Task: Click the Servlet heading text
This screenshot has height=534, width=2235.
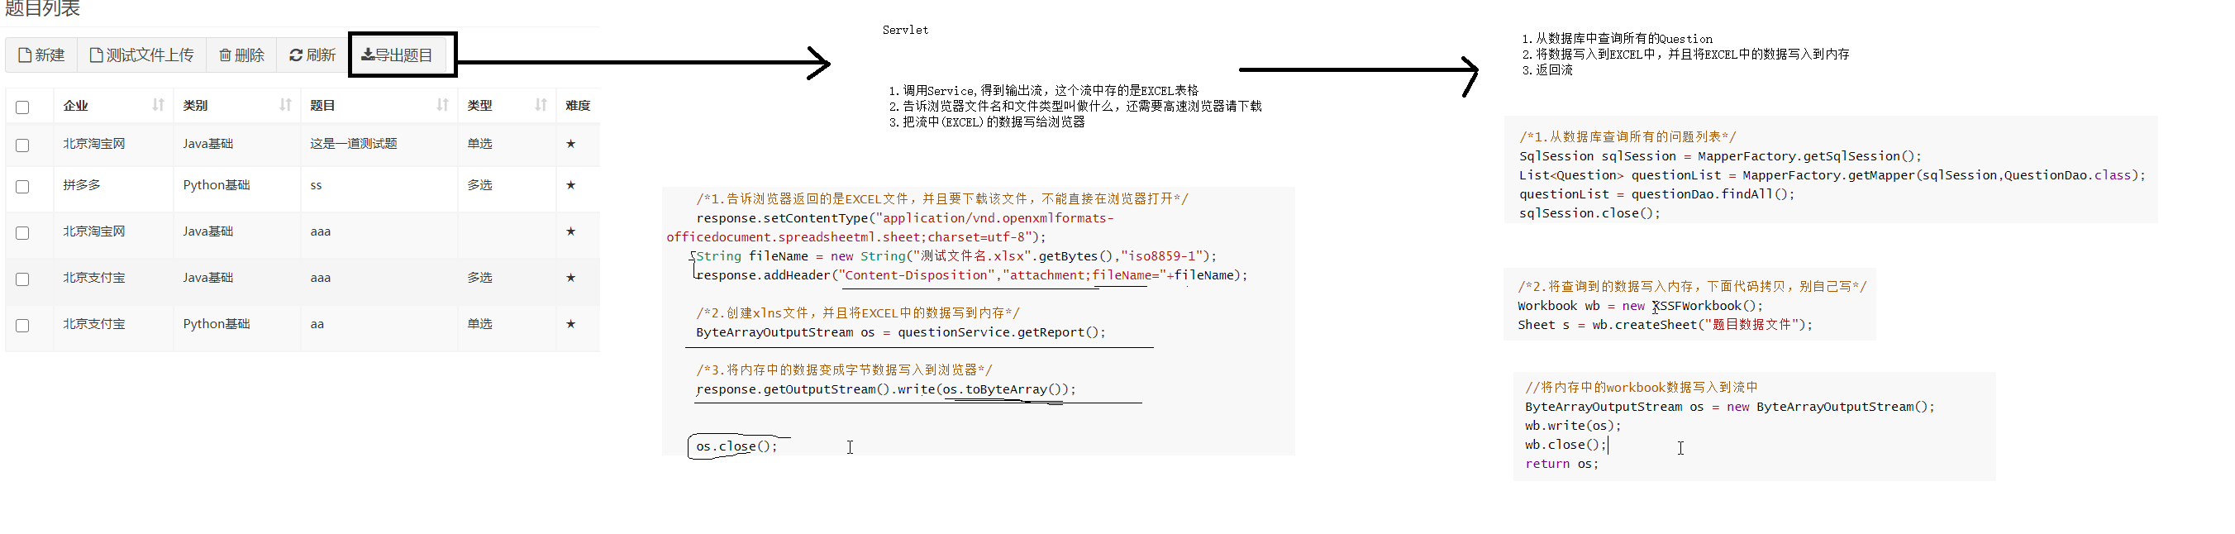Action: 905,30
